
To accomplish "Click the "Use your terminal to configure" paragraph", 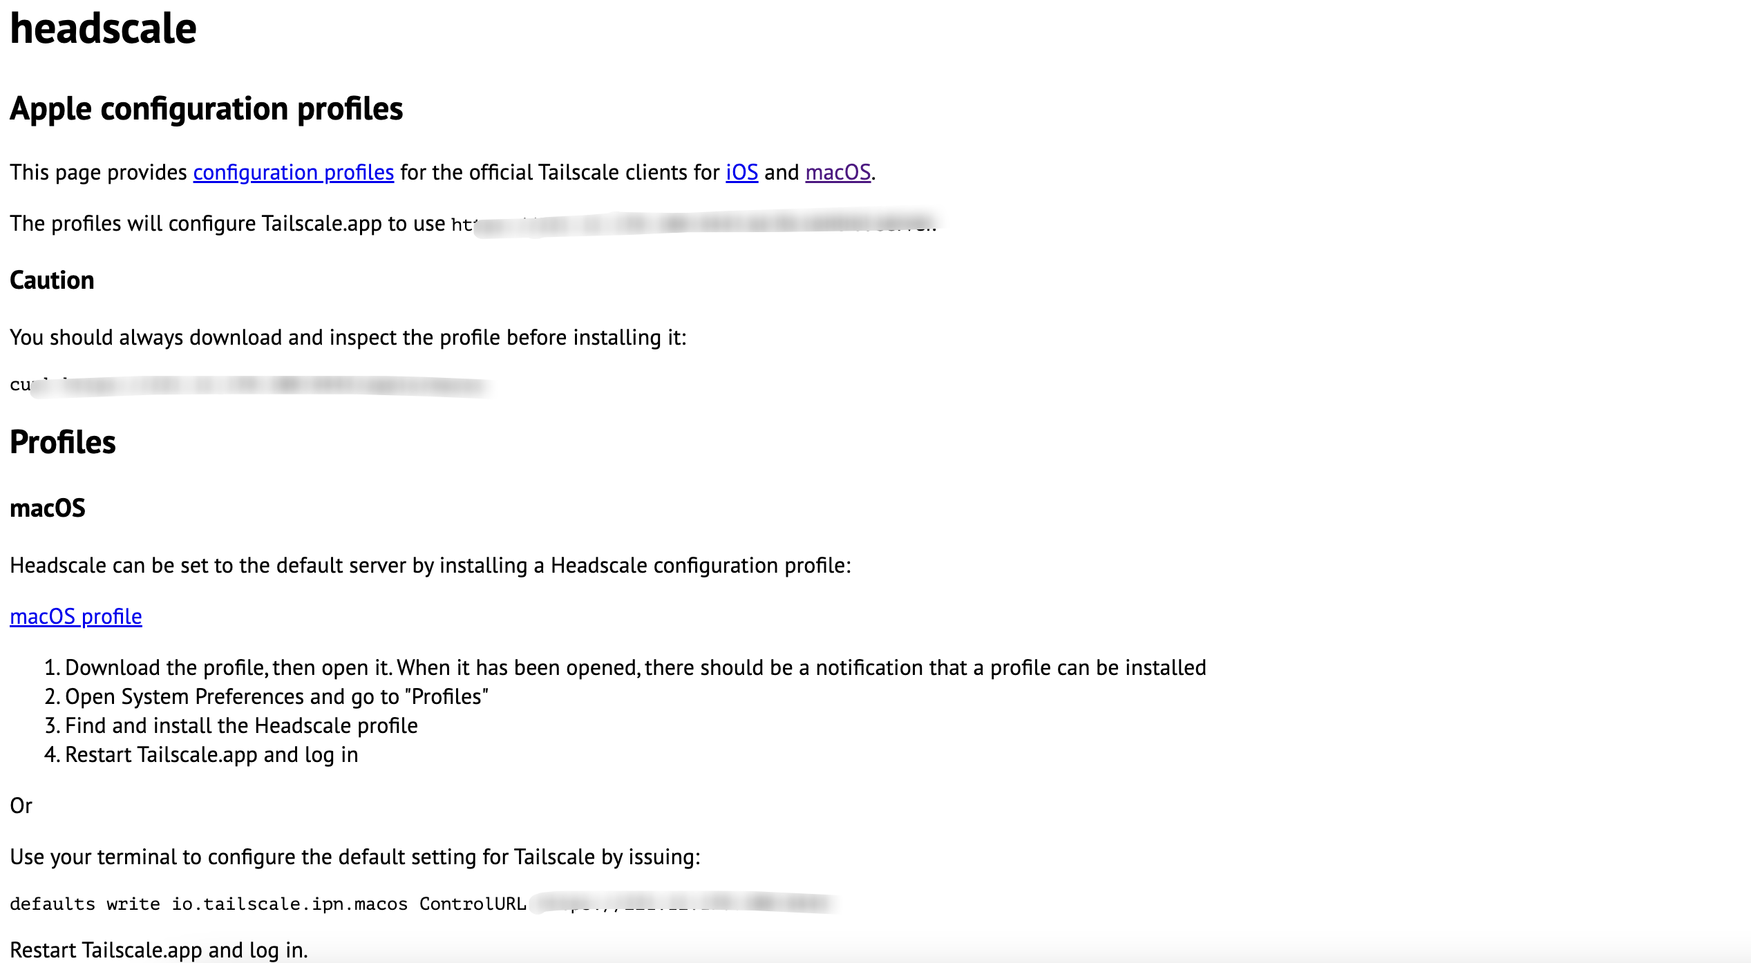I will 355,857.
